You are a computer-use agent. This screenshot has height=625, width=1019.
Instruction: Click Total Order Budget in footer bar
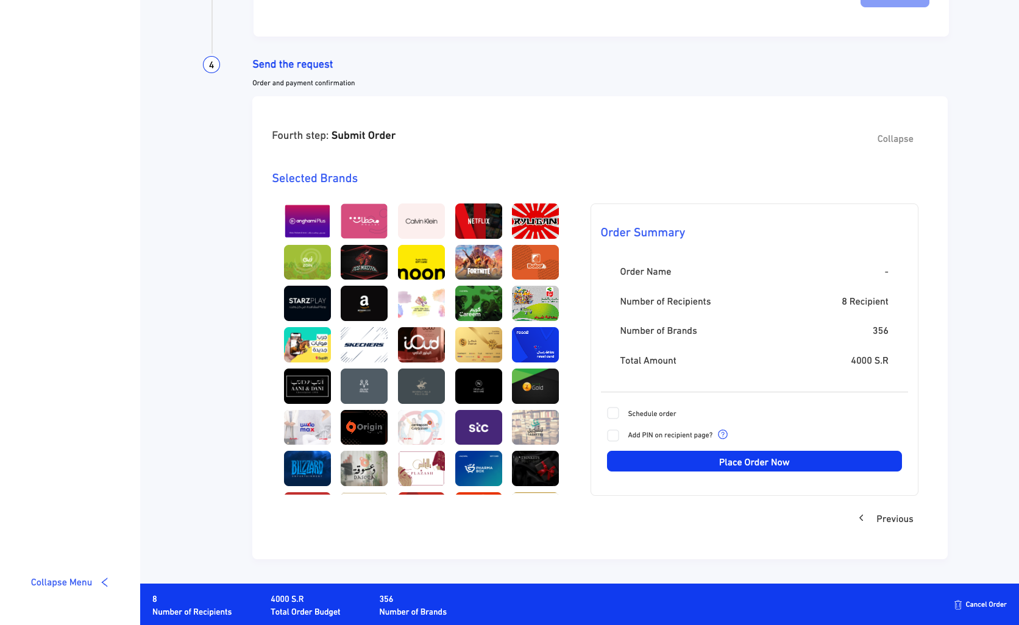pos(305,612)
